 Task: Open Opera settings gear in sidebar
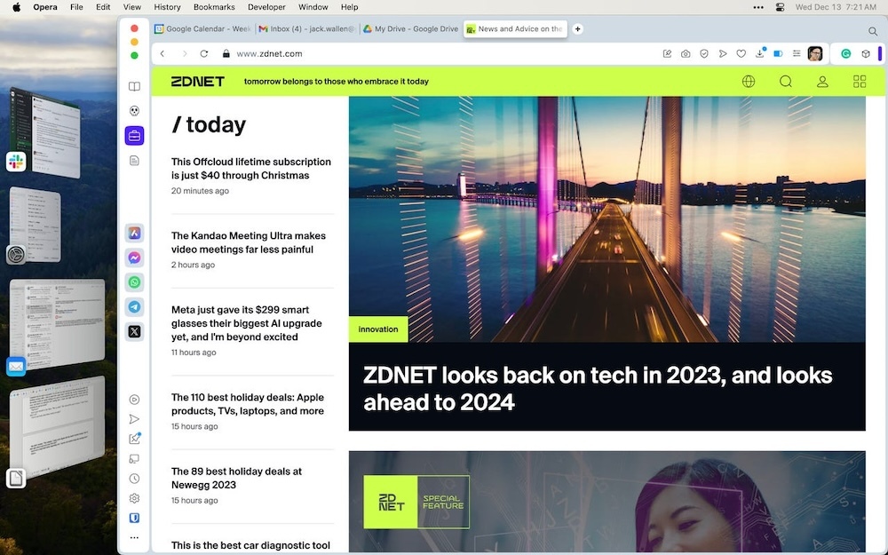pyautogui.click(x=134, y=498)
